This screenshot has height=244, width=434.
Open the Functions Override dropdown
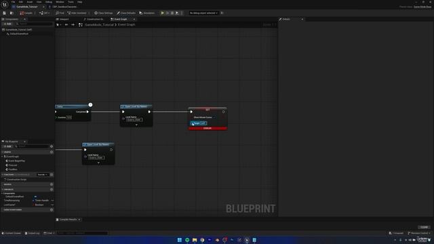(43, 175)
